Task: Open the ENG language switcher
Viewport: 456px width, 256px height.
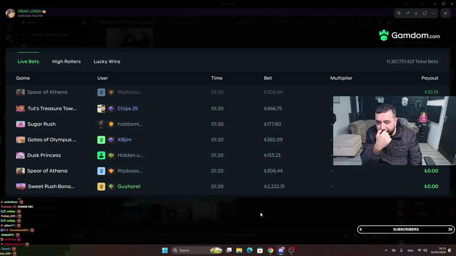Action: 410,250
